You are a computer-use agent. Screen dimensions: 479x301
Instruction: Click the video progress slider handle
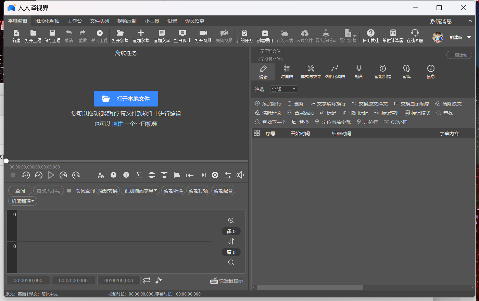coord(6,161)
